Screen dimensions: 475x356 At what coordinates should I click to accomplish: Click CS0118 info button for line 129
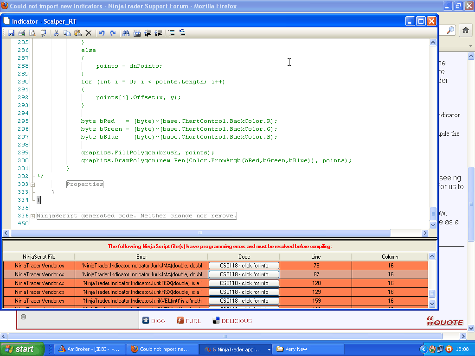pyautogui.click(x=244, y=292)
